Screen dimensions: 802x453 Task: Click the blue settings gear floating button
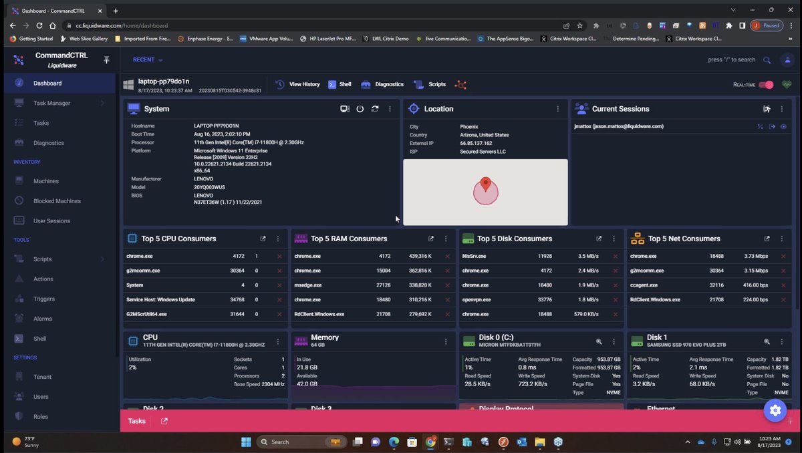pos(775,410)
